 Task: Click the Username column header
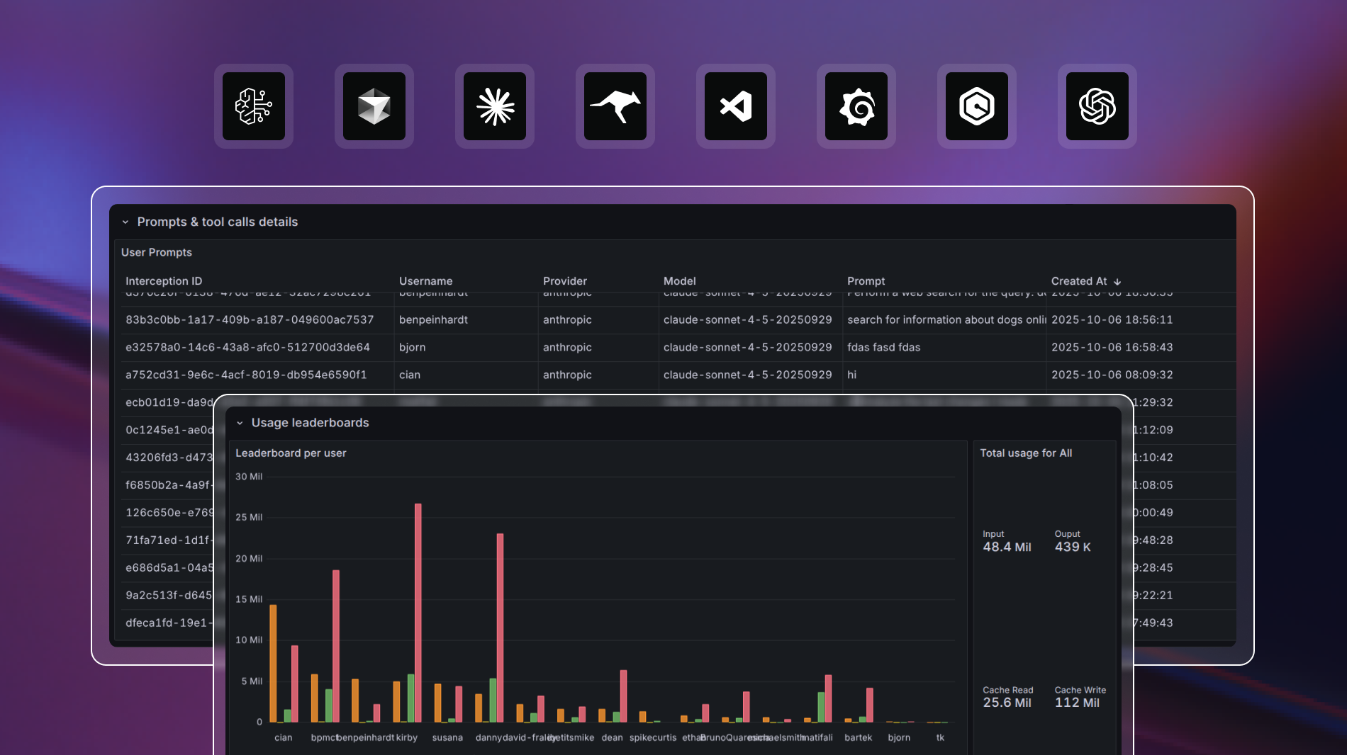[425, 281]
